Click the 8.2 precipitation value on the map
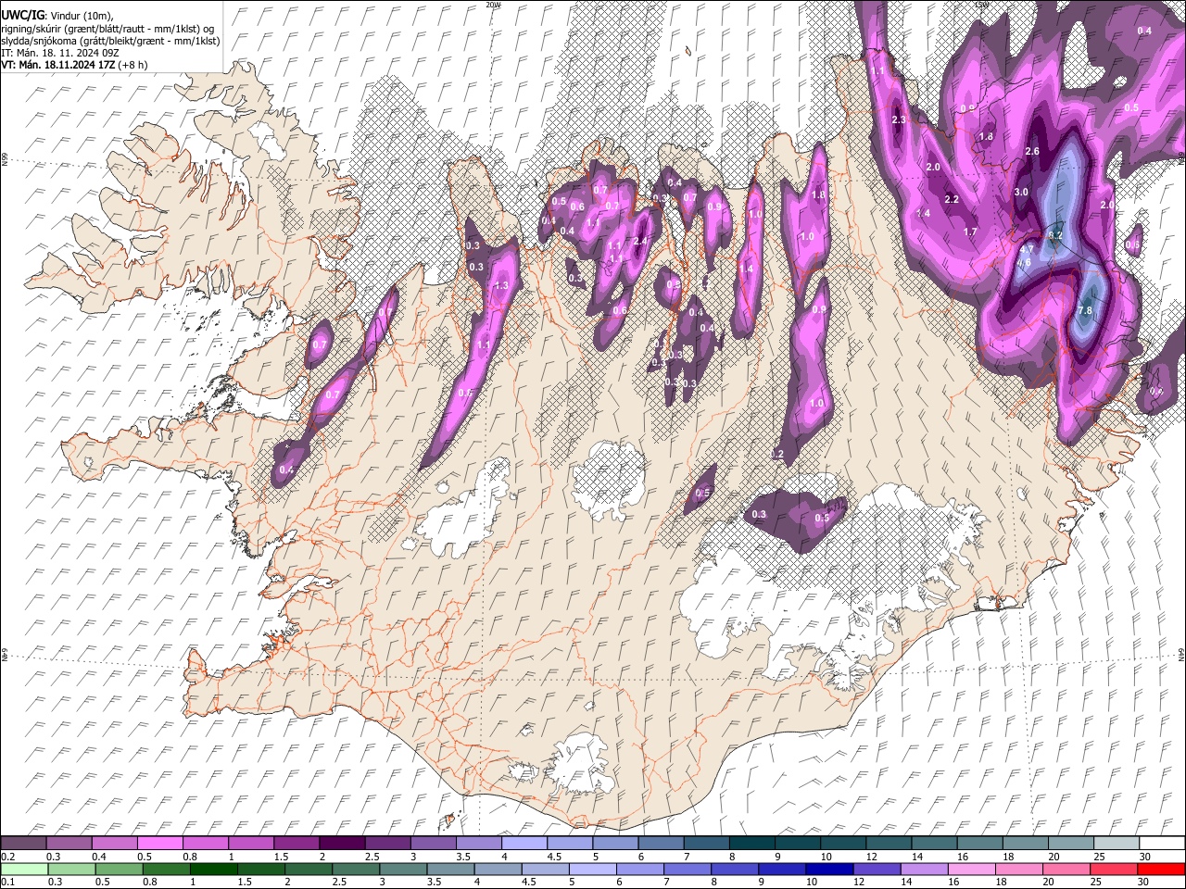The height and width of the screenshot is (889, 1186). tap(1054, 235)
